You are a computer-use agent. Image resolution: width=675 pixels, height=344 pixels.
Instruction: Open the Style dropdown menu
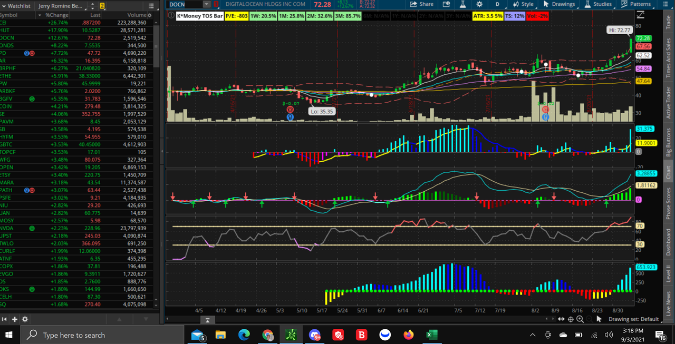click(x=523, y=4)
